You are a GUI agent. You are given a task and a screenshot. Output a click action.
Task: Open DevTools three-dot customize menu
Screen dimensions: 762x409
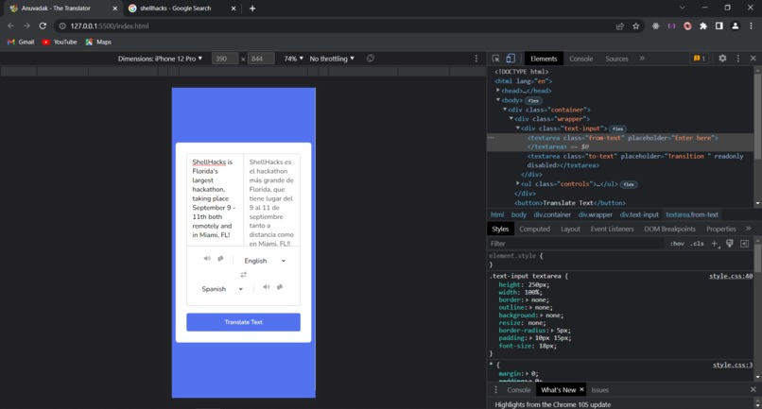(738, 59)
